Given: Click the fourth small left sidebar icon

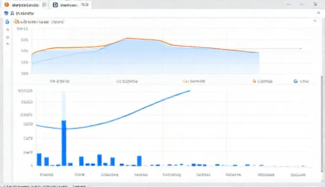Looking at the screenshot, I should coord(8,44).
